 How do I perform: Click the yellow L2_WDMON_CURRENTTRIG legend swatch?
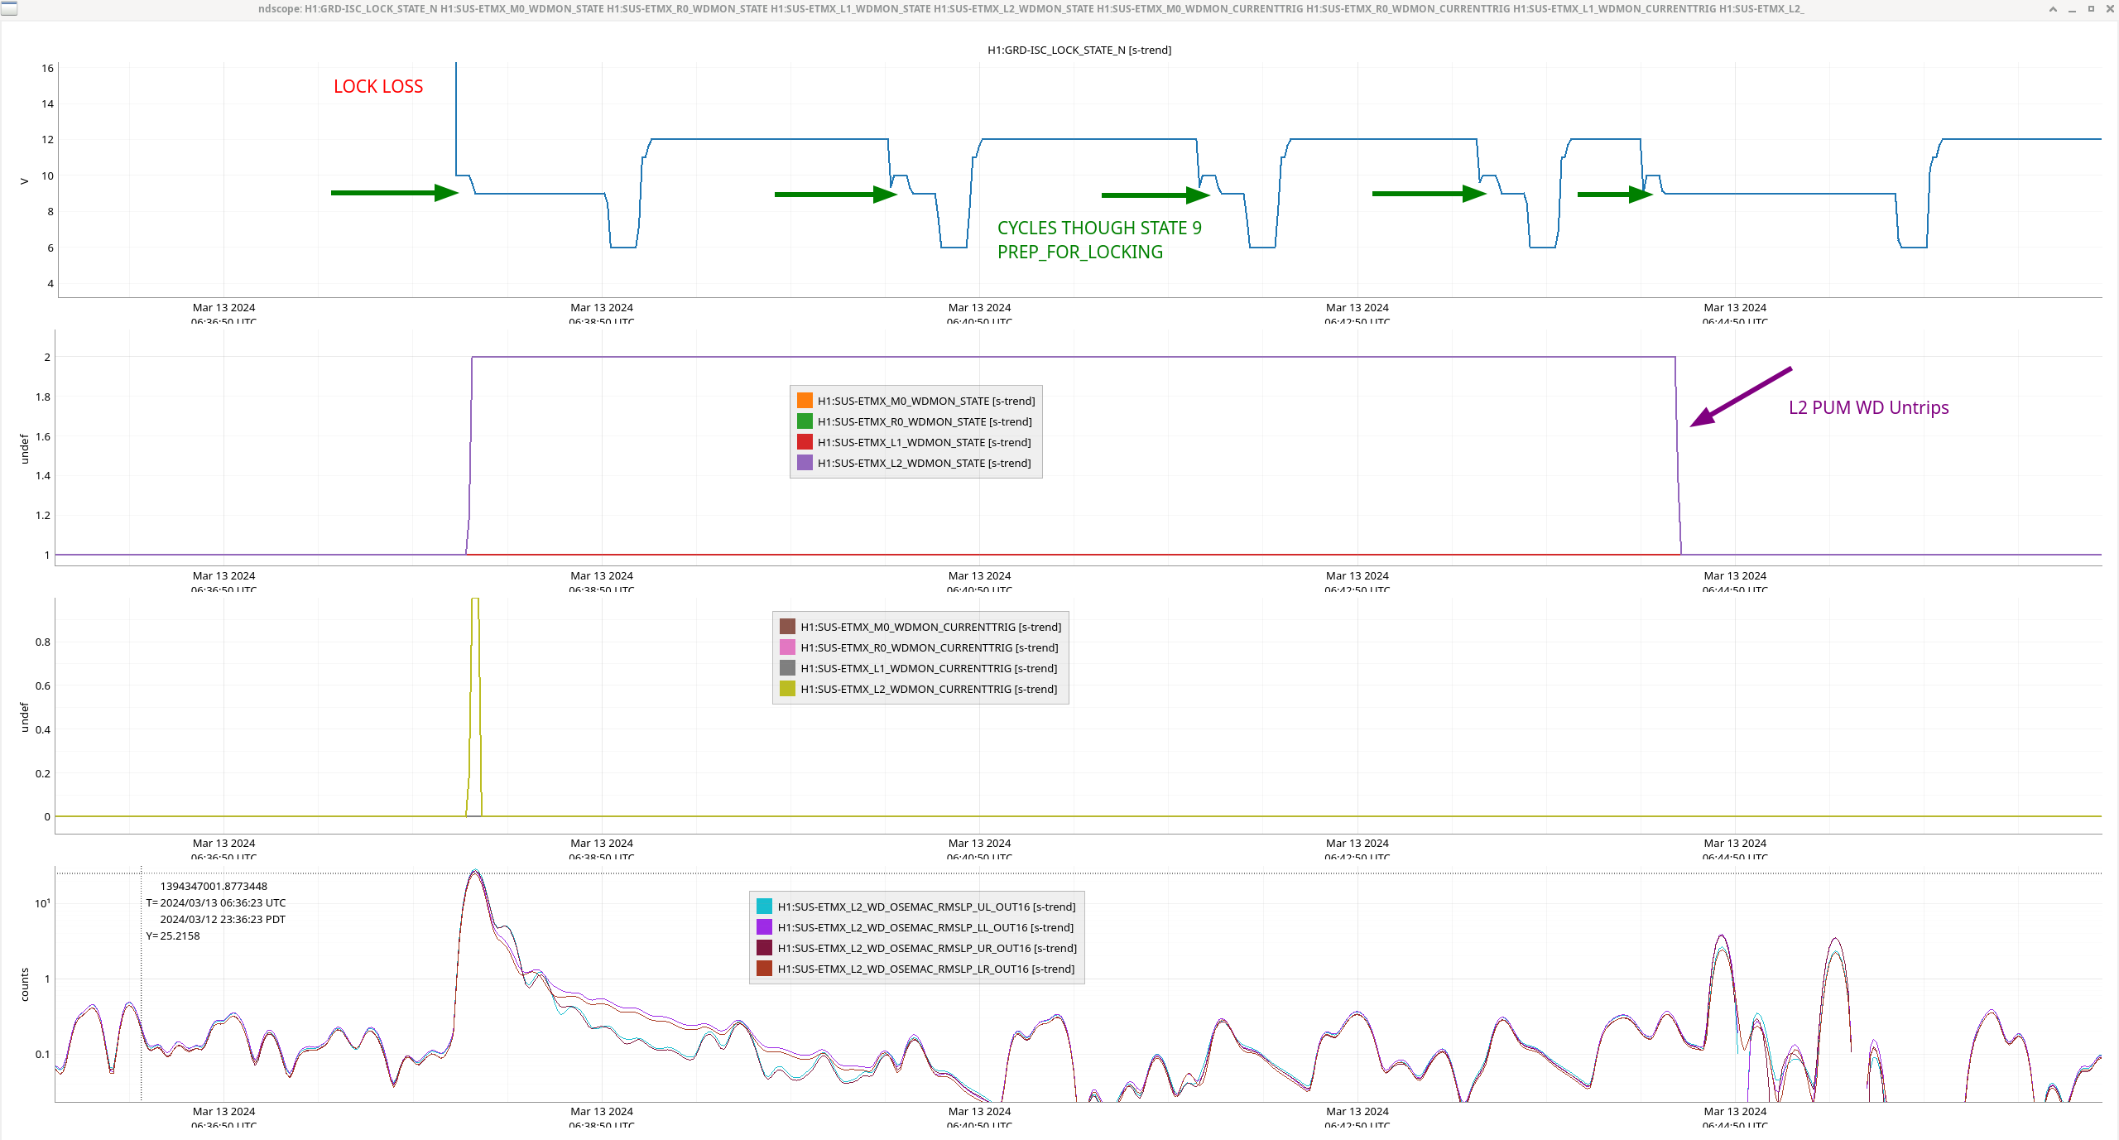pyautogui.click(x=787, y=689)
